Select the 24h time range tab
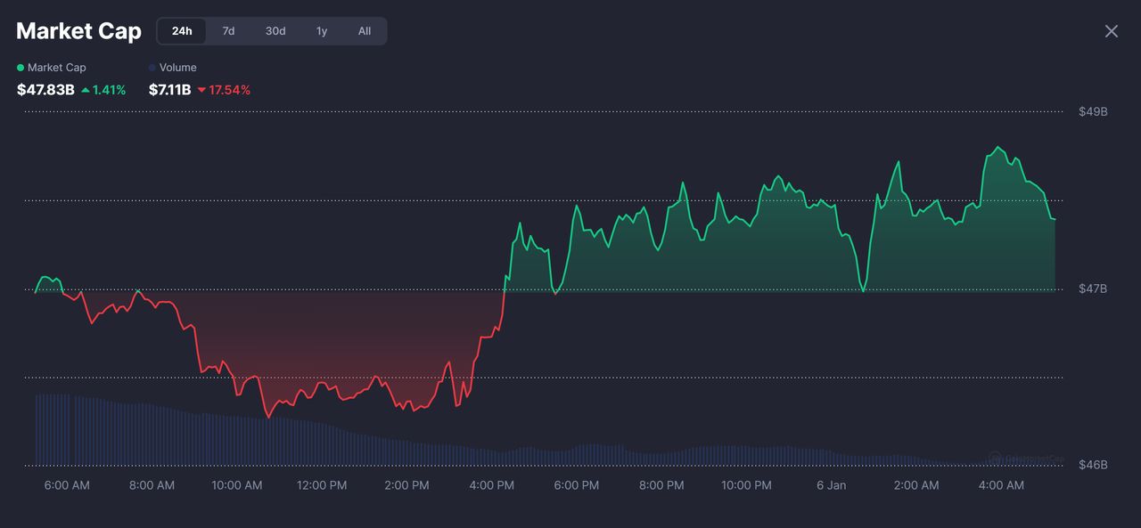Image resolution: width=1141 pixels, height=528 pixels. pos(182,31)
